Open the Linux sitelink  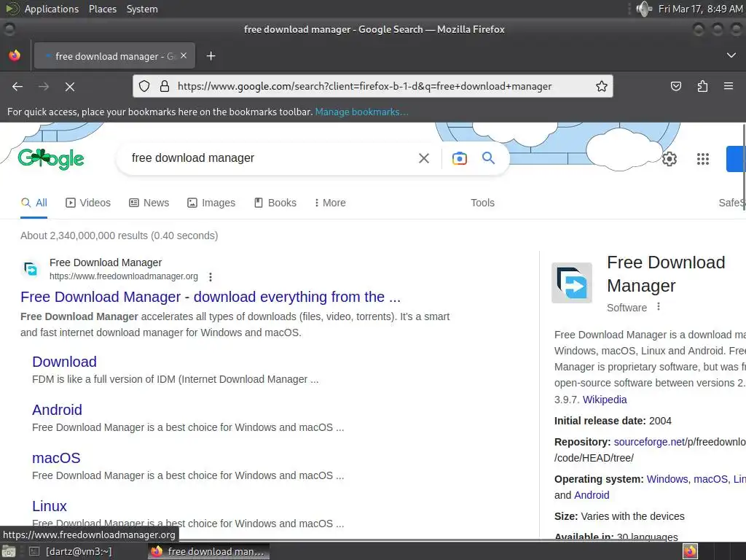click(x=50, y=506)
